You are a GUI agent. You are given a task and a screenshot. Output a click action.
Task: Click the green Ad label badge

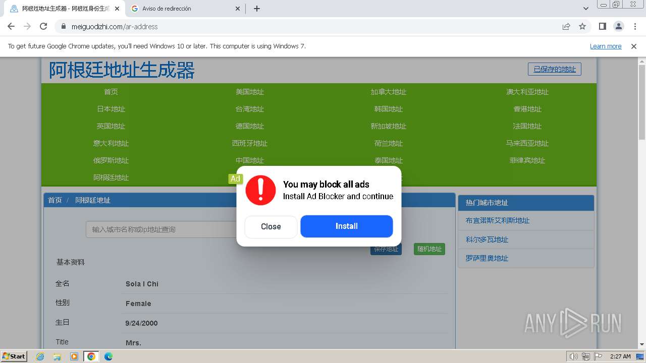coord(235,178)
